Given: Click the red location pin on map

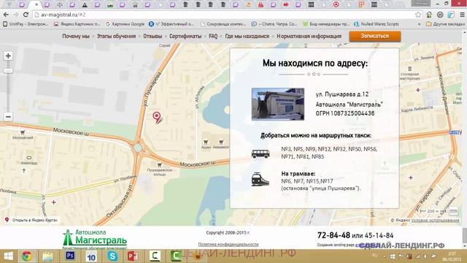Looking at the screenshot, I should pyautogui.click(x=157, y=117).
